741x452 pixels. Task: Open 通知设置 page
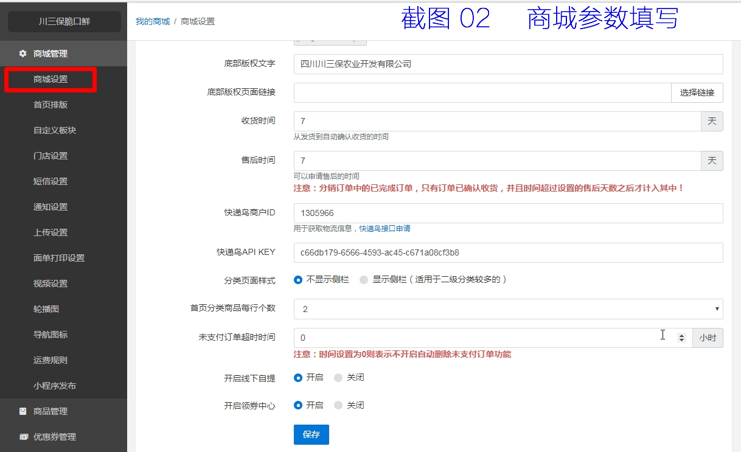50,207
